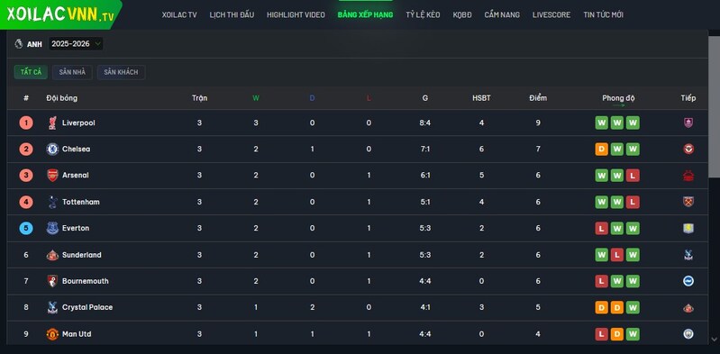The image size is (720, 354).
Task: Click the Crystal Palace team name link
Action: click(x=87, y=307)
